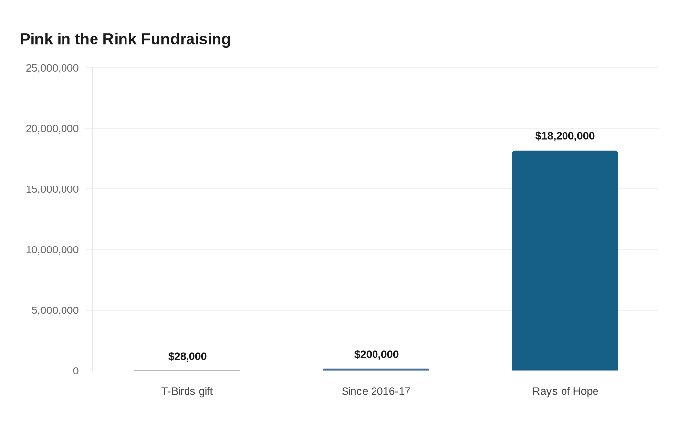
Task: Click the Rays of Hope axis label
Action: [565, 391]
